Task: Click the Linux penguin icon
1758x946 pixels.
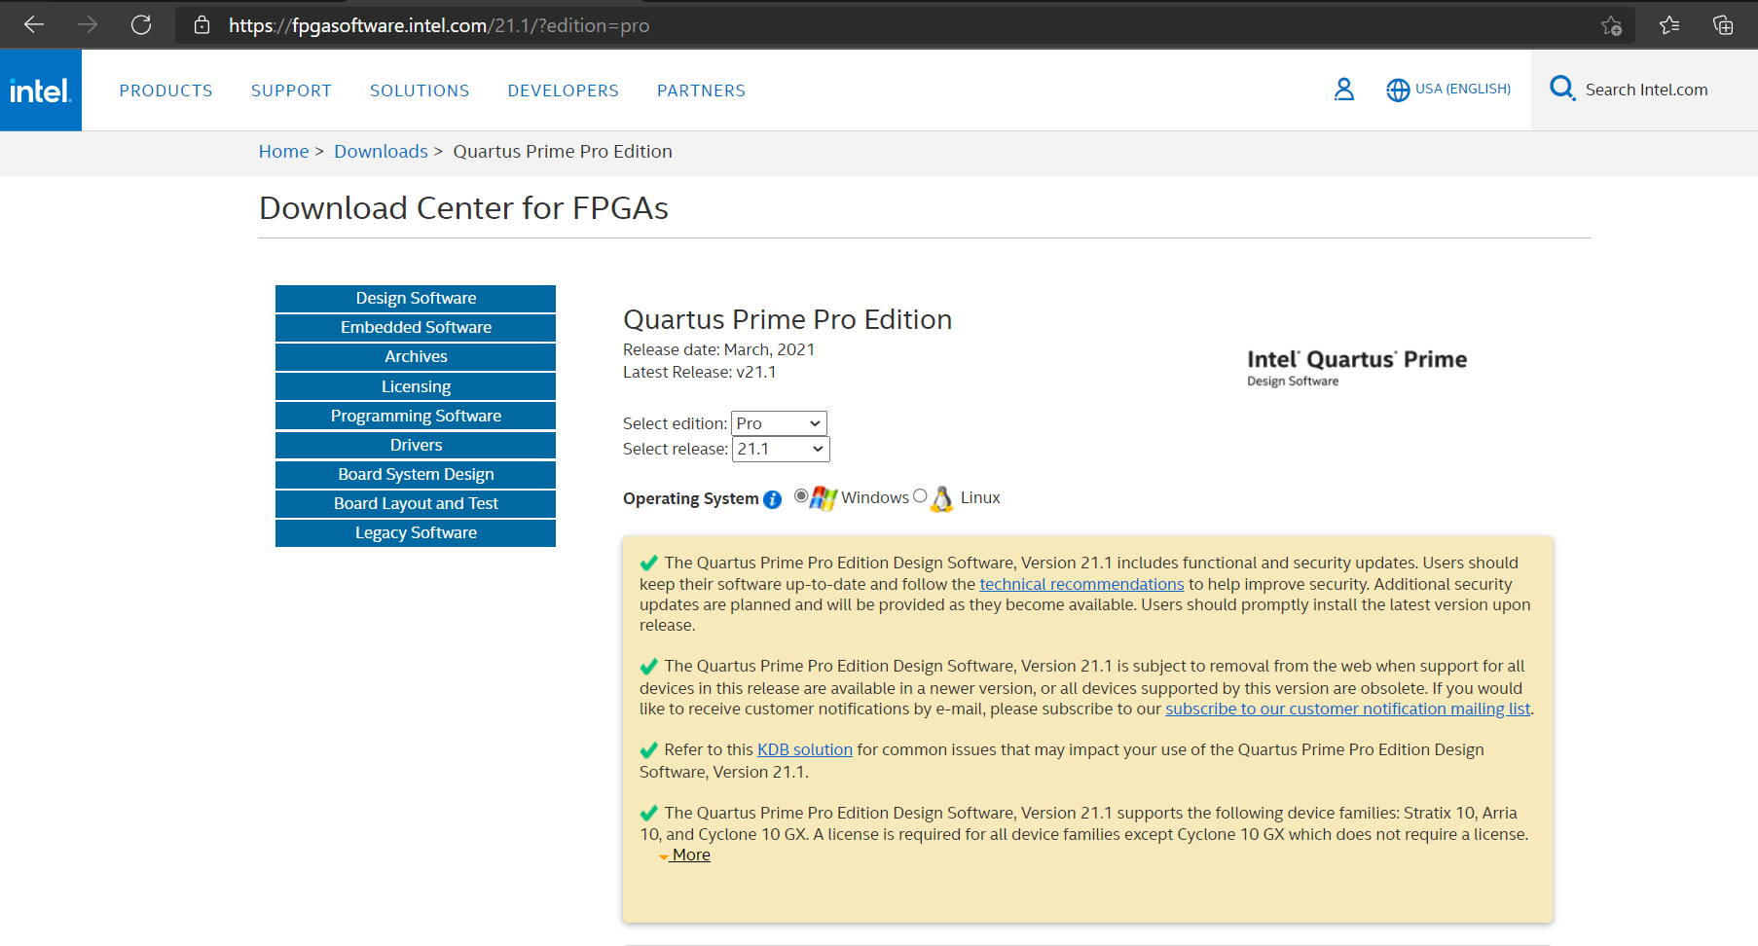Action: pyautogui.click(x=940, y=498)
